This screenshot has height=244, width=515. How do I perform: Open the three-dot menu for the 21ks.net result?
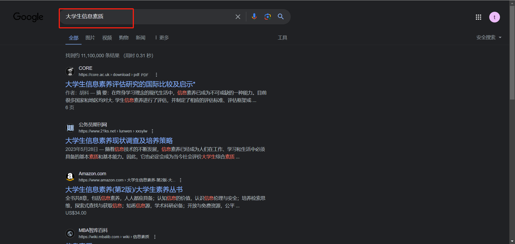(152, 131)
